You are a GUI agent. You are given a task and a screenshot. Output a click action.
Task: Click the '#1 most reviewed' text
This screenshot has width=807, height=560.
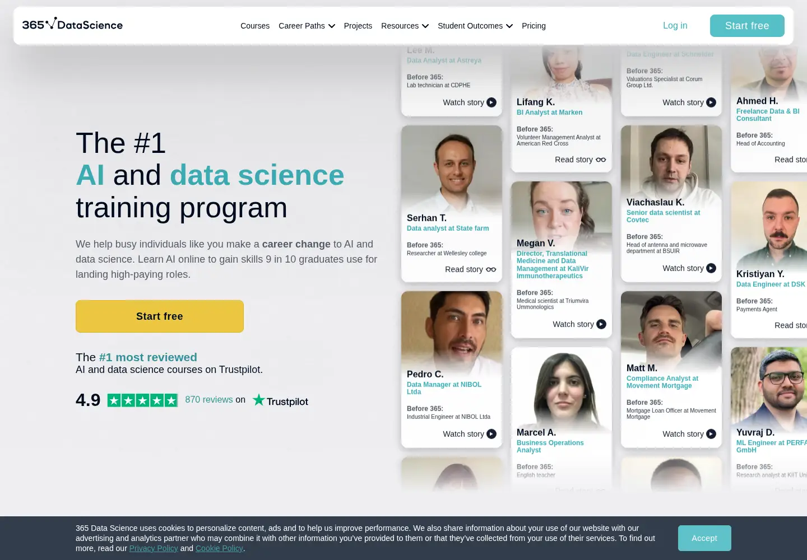click(148, 357)
